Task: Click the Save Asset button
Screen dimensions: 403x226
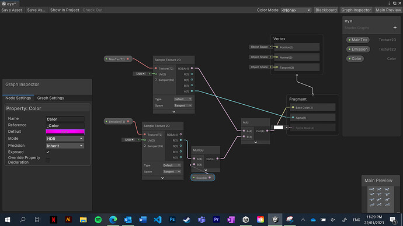Action: click(x=12, y=10)
